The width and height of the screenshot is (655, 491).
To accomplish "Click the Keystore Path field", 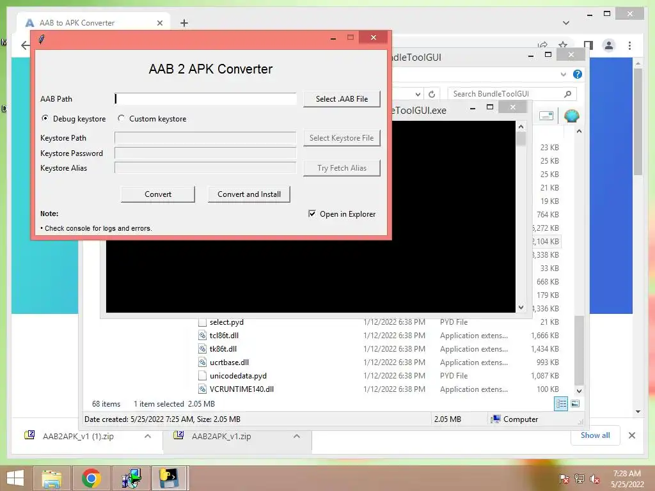I will (205, 138).
